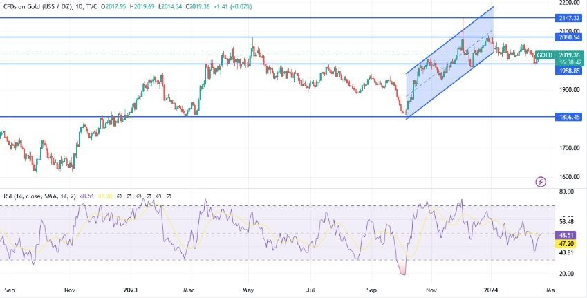Click the May label on time axis
Image resolution: width=587 pixels, height=298 pixels.
tap(249, 290)
